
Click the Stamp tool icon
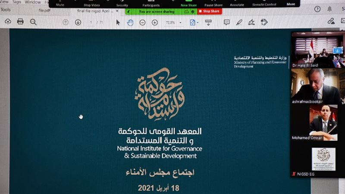[264, 22]
